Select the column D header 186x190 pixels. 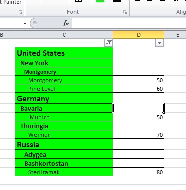[139, 35]
